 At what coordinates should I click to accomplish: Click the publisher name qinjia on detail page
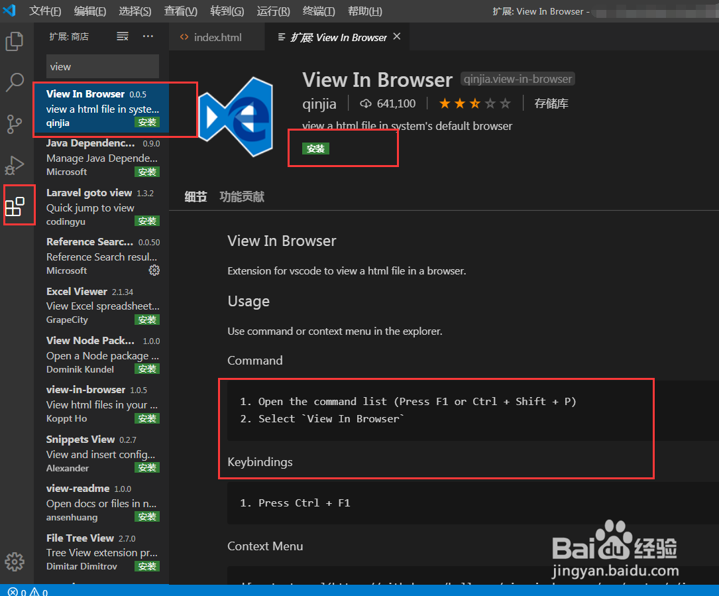pos(319,104)
